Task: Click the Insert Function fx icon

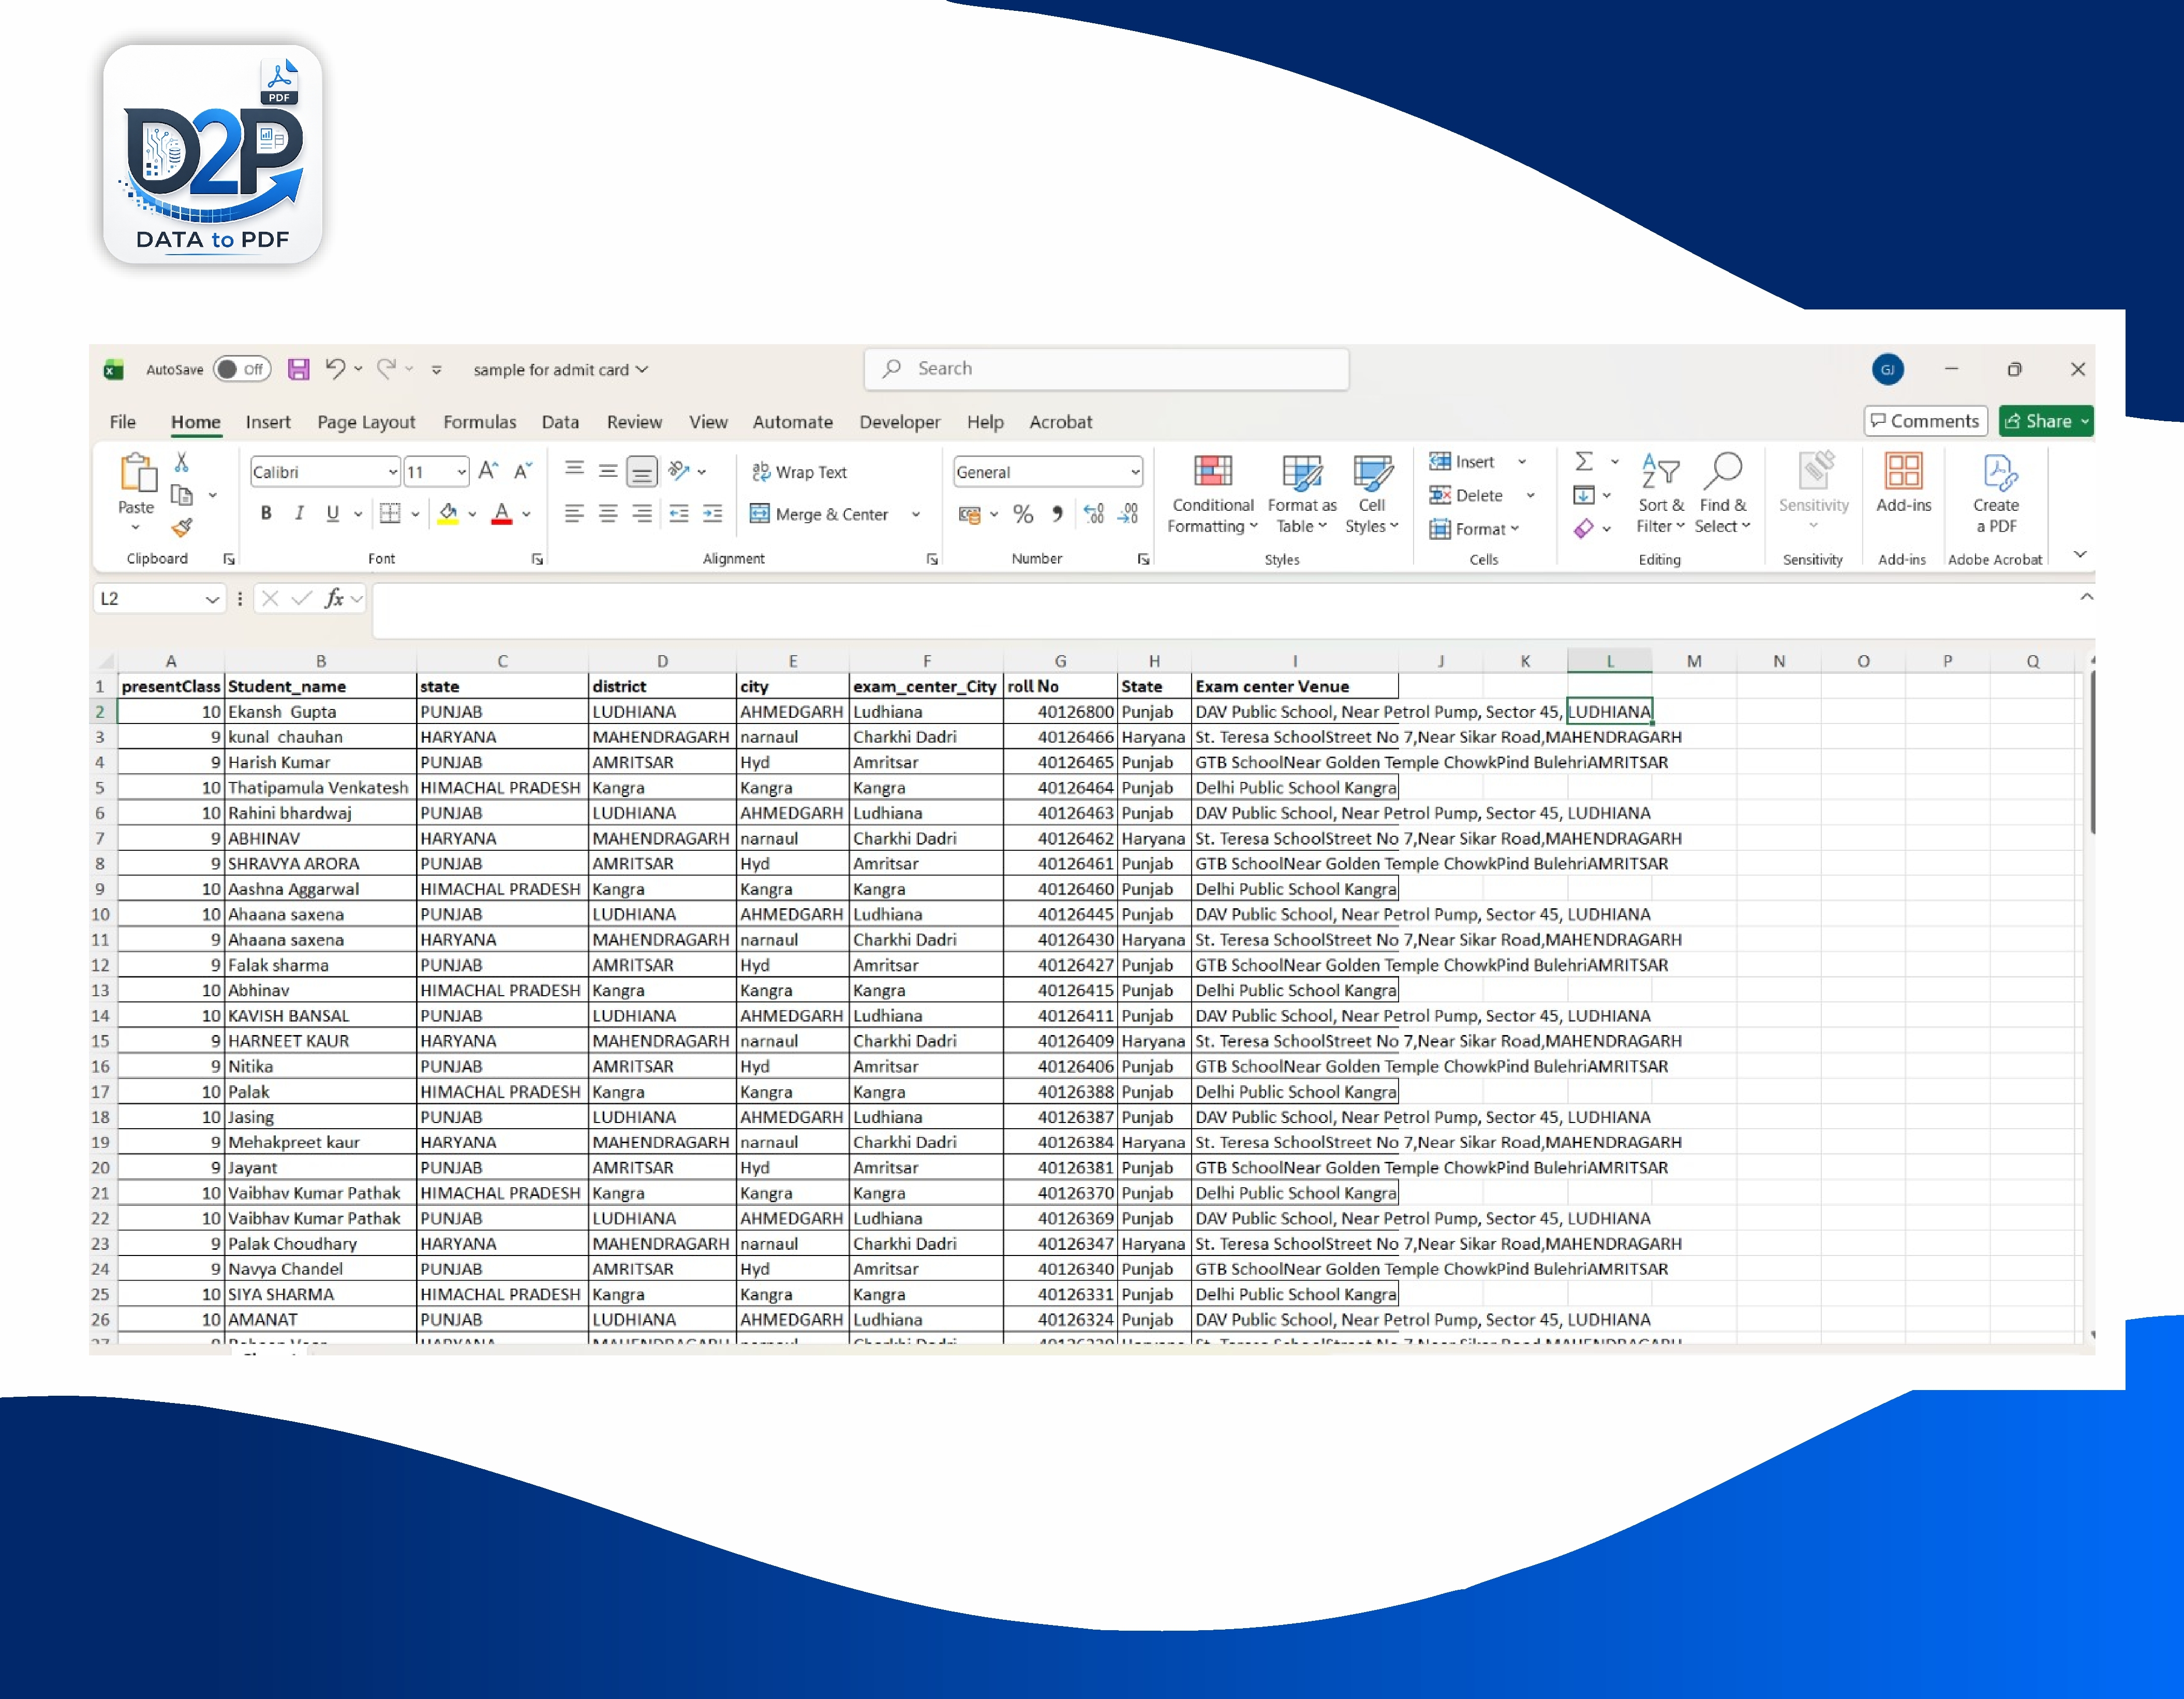Action: pos(334,598)
